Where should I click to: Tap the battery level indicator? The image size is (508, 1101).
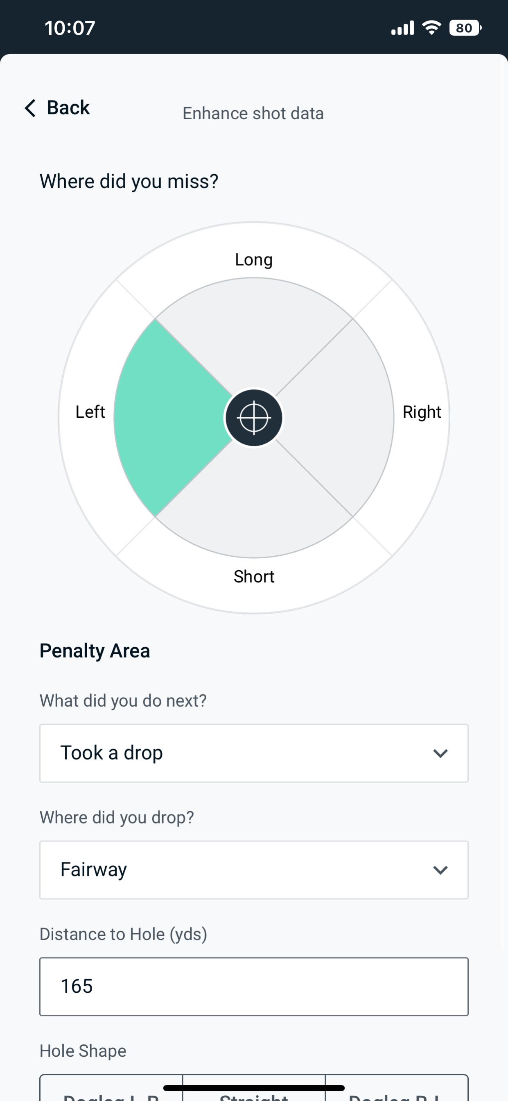pos(465,28)
